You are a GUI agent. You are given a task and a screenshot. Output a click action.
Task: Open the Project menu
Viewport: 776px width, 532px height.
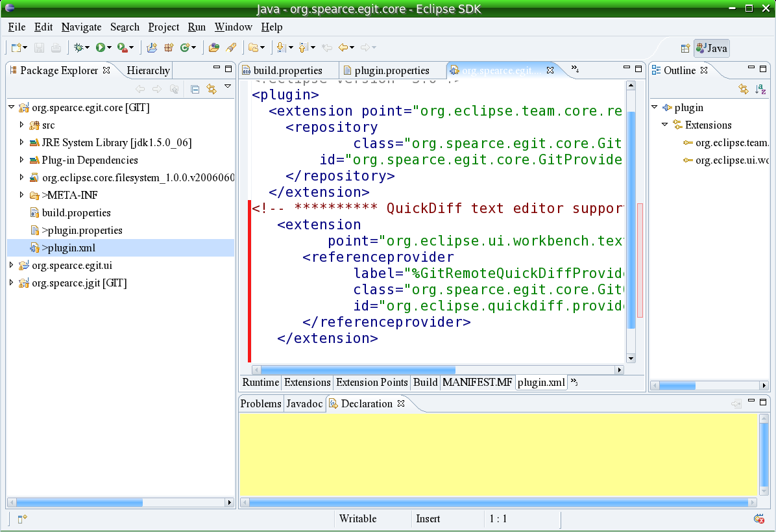point(164,27)
